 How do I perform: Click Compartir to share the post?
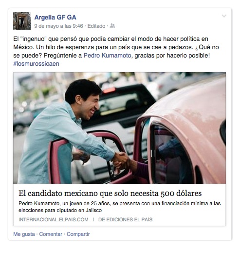tap(78, 234)
